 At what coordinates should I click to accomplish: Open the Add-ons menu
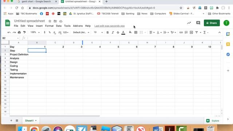[x=78, y=26]
